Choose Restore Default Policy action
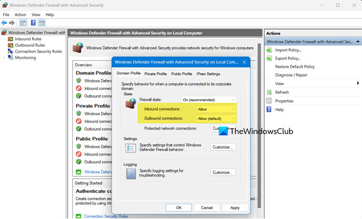Viewport: 362px width, 219px height. coord(295,67)
